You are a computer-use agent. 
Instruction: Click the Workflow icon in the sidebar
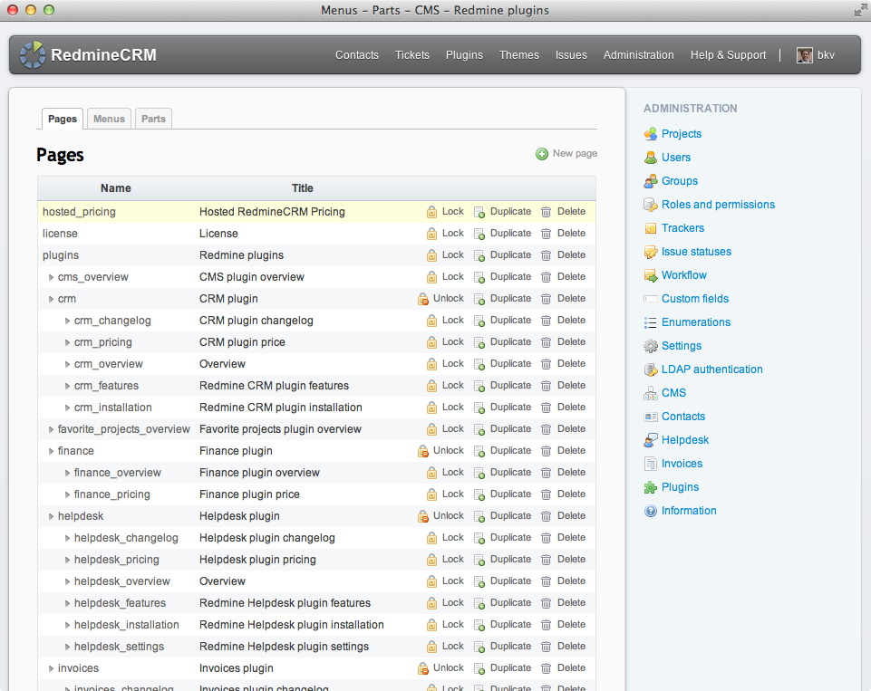[x=650, y=275]
